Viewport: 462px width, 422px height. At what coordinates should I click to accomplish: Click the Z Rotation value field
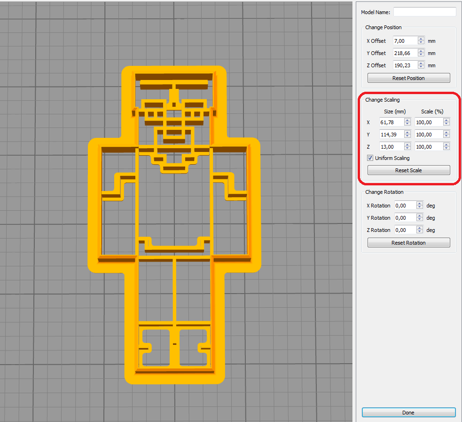tap(406, 230)
